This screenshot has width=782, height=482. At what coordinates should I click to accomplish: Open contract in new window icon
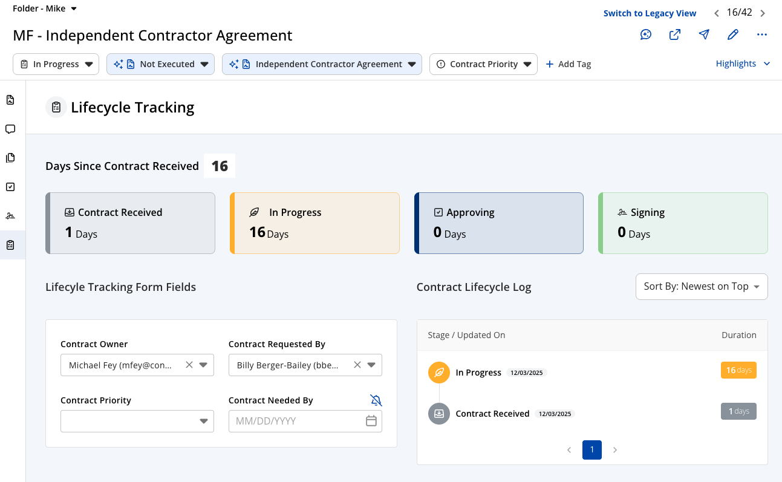[x=675, y=34]
